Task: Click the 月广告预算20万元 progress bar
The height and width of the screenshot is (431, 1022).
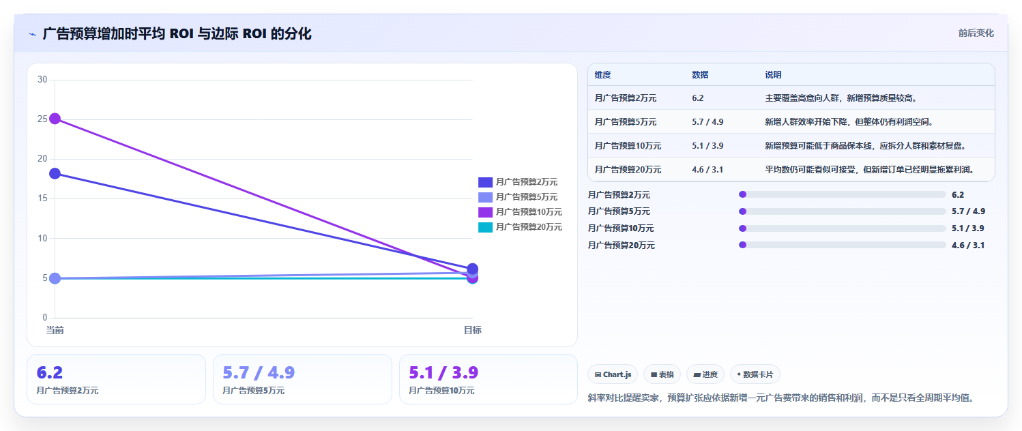Action: click(x=843, y=245)
